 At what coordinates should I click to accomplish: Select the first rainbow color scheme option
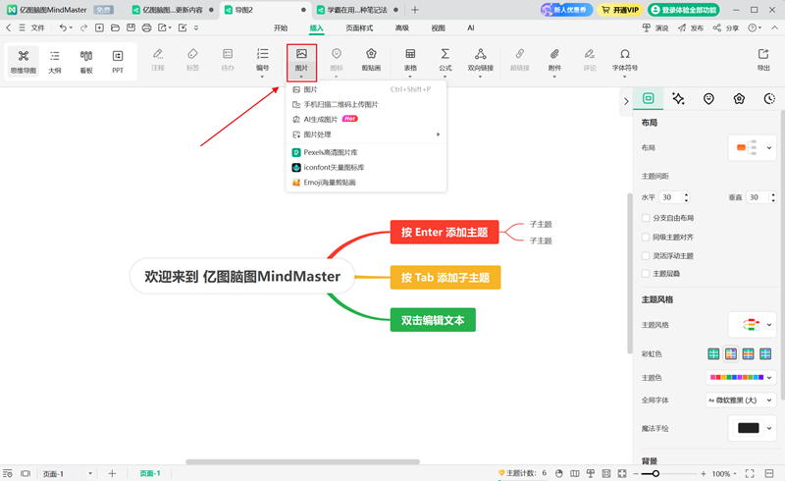tap(713, 354)
